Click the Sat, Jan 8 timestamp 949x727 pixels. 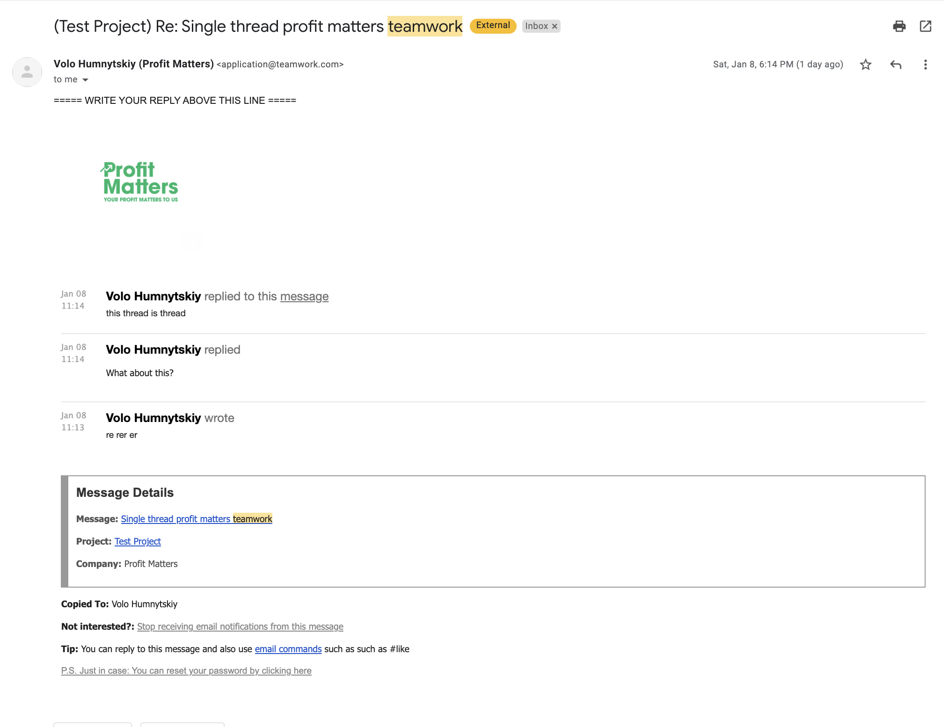pyautogui.click(x=778, y=65)
